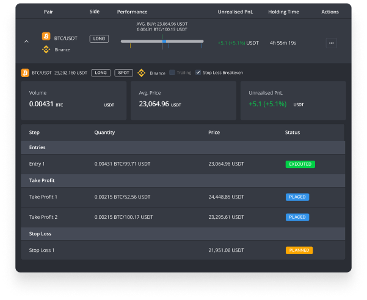Screen dimensions: 367x300
Task: Click the Unrealised PnL column header
Action: point(236,12)
